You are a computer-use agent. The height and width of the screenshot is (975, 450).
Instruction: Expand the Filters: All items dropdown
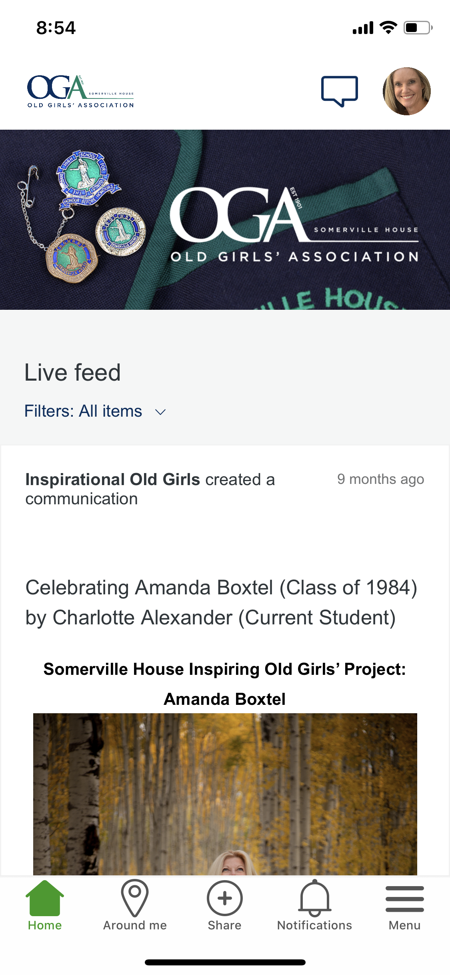83,411
